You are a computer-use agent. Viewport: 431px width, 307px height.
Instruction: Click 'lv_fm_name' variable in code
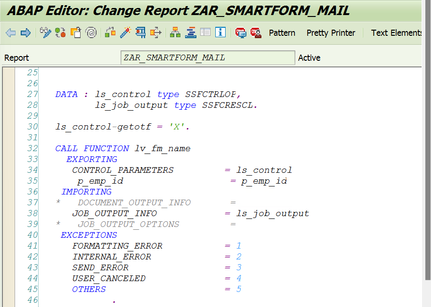tap(162, 149)
